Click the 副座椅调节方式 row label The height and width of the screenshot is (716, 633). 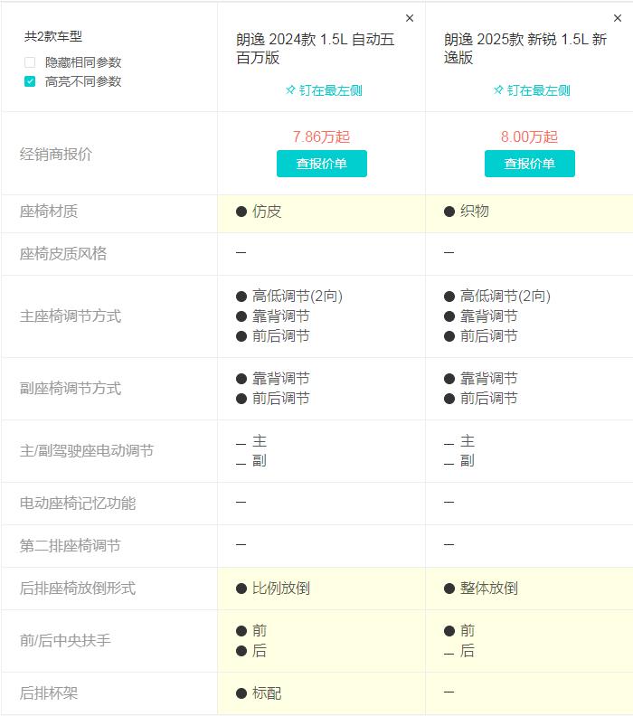tap(71, 388)
